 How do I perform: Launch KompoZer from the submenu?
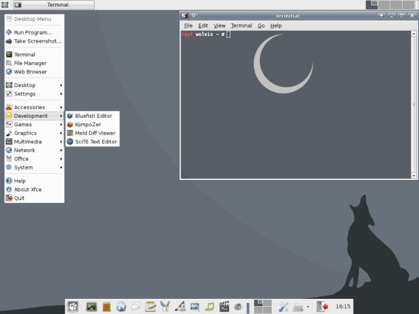tap(88, 124)
